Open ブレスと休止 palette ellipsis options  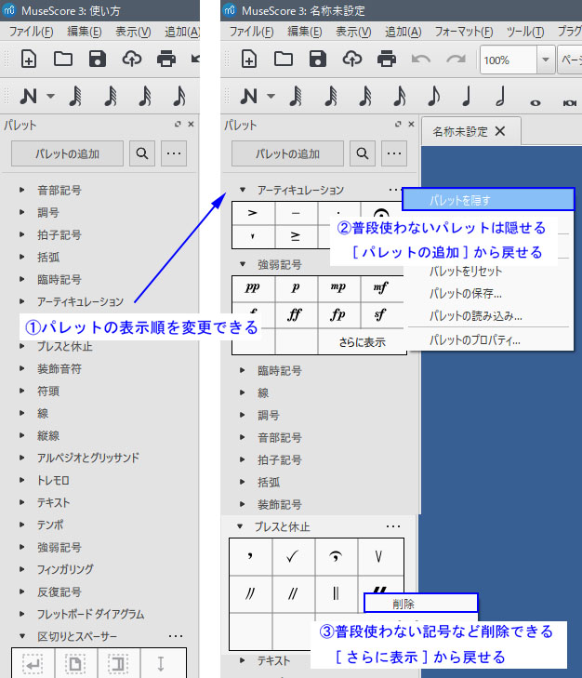pyautogui.click(x=393, y=526)
